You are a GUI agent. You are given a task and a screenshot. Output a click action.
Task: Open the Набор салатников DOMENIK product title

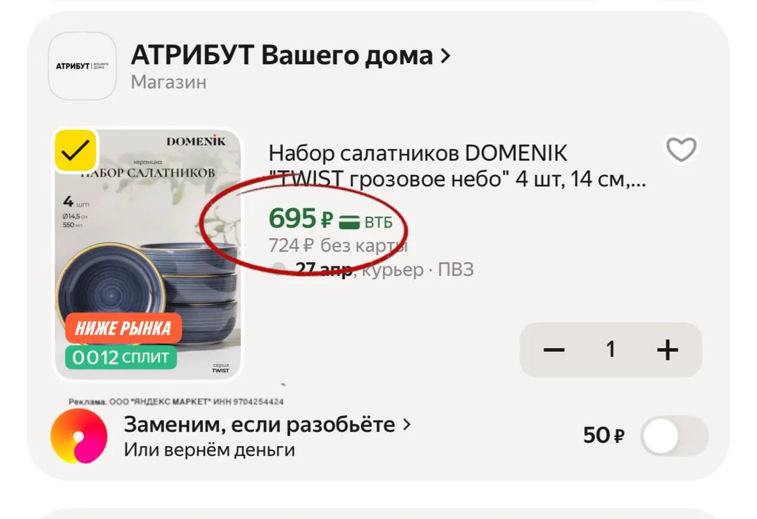click(457, 166)
